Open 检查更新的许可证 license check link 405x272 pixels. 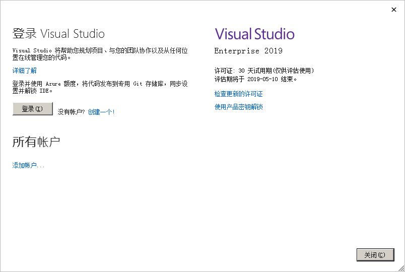point(238,94)
